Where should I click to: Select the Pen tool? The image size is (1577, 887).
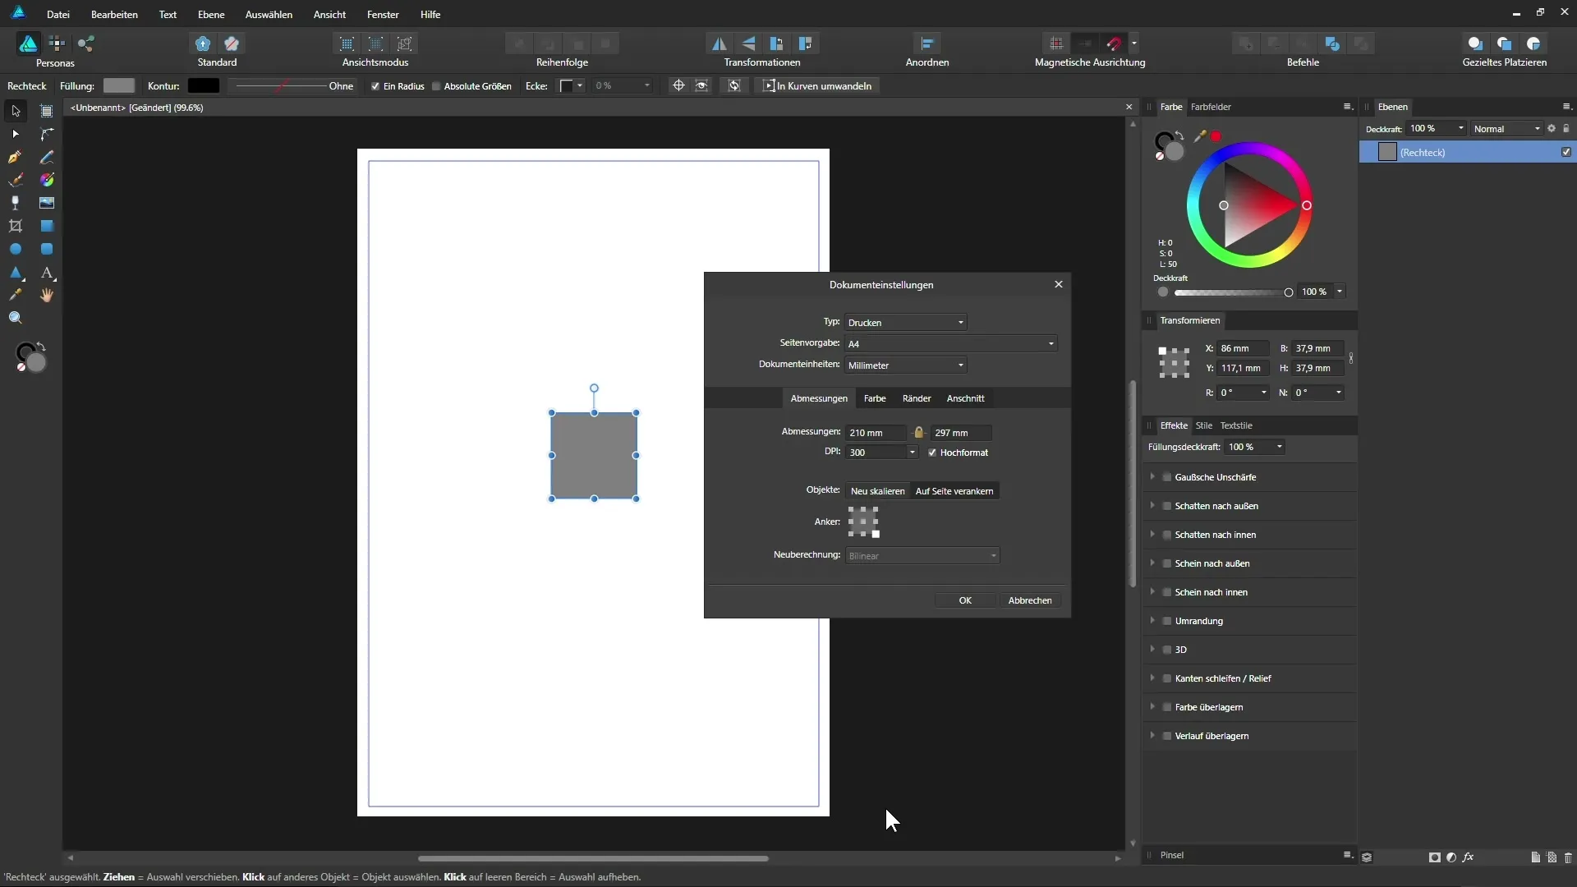pyautogui.click(x=16, y=157)
